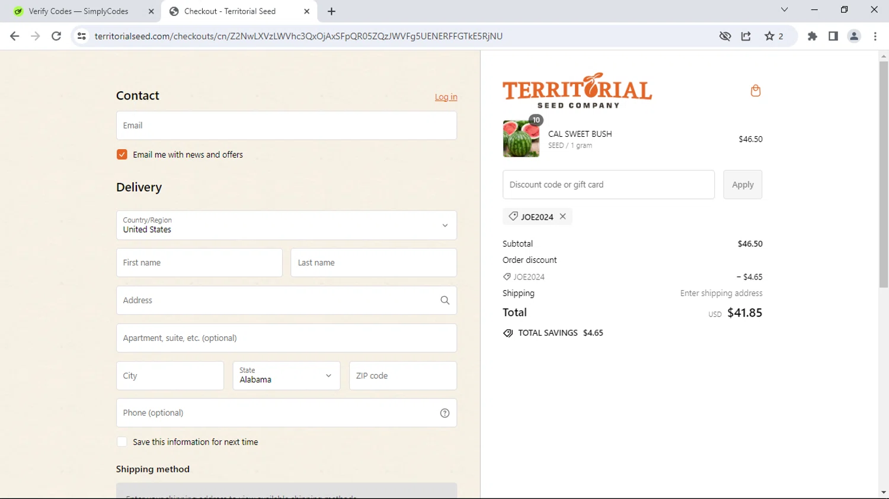889x499 pixels.
Task: Open the State dropdown showing Alabama
Action: tap(286, 376)
